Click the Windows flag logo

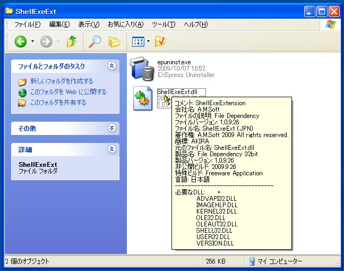point(331,24)
